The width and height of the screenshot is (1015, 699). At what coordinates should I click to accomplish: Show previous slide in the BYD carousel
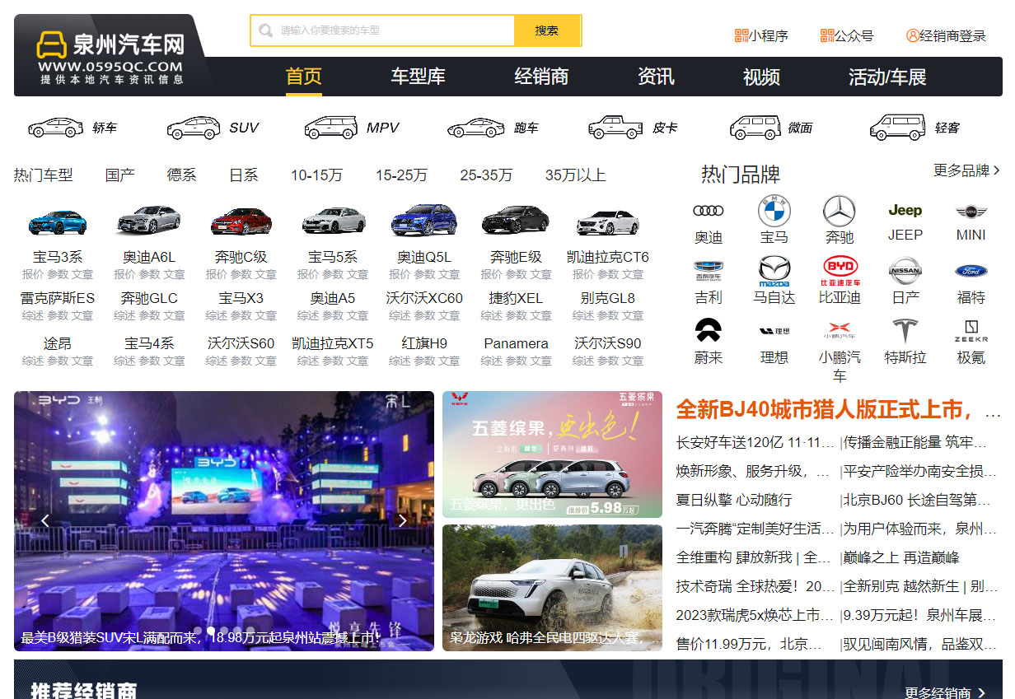pyautogui.click(x=45, y=520)
